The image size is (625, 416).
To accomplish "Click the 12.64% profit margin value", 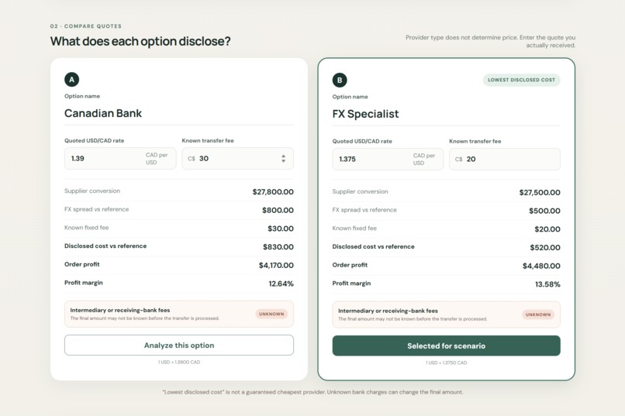I will click(281, 284).
